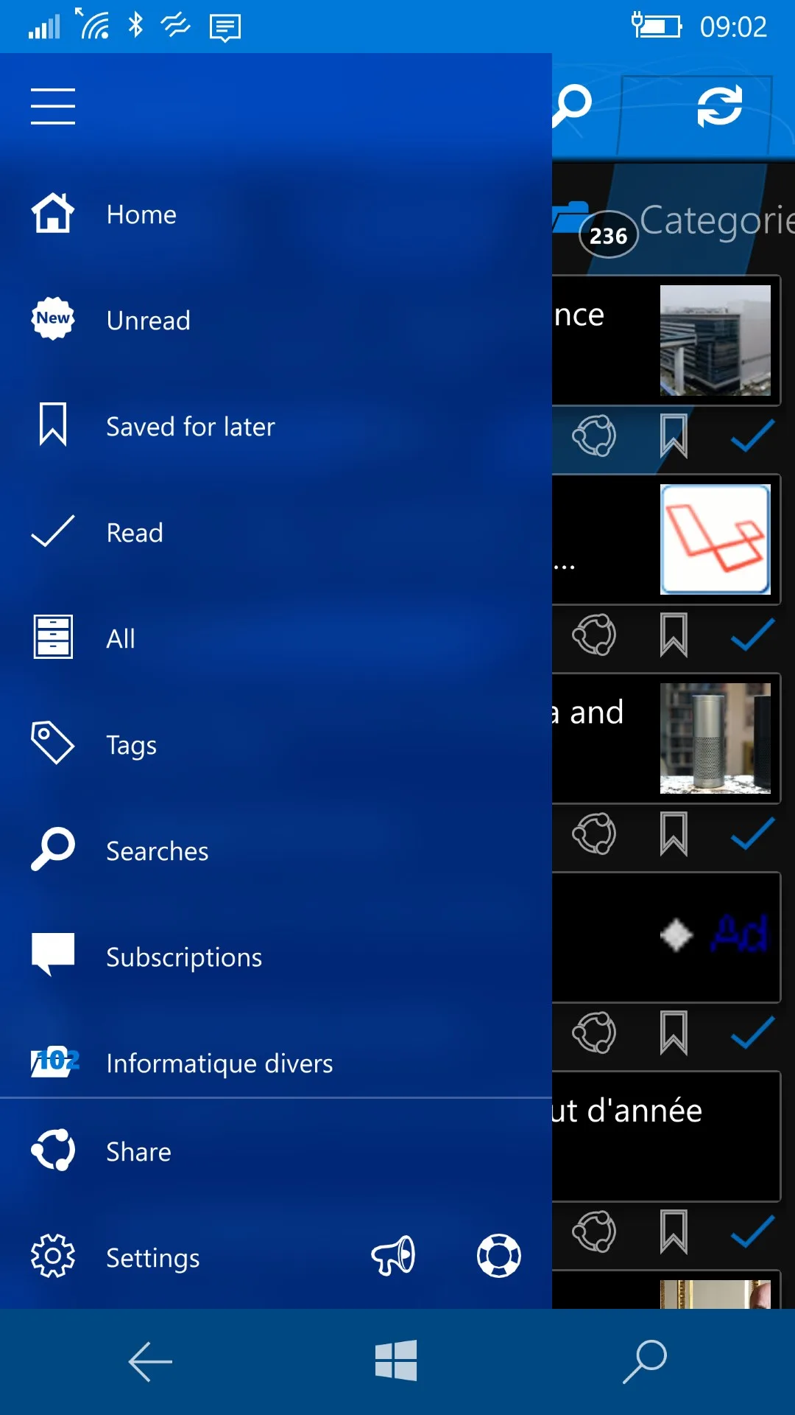Mark the Laravel logo article as read
The width and height of the screenshot is (795, 1415).
(x=752, y=635)
